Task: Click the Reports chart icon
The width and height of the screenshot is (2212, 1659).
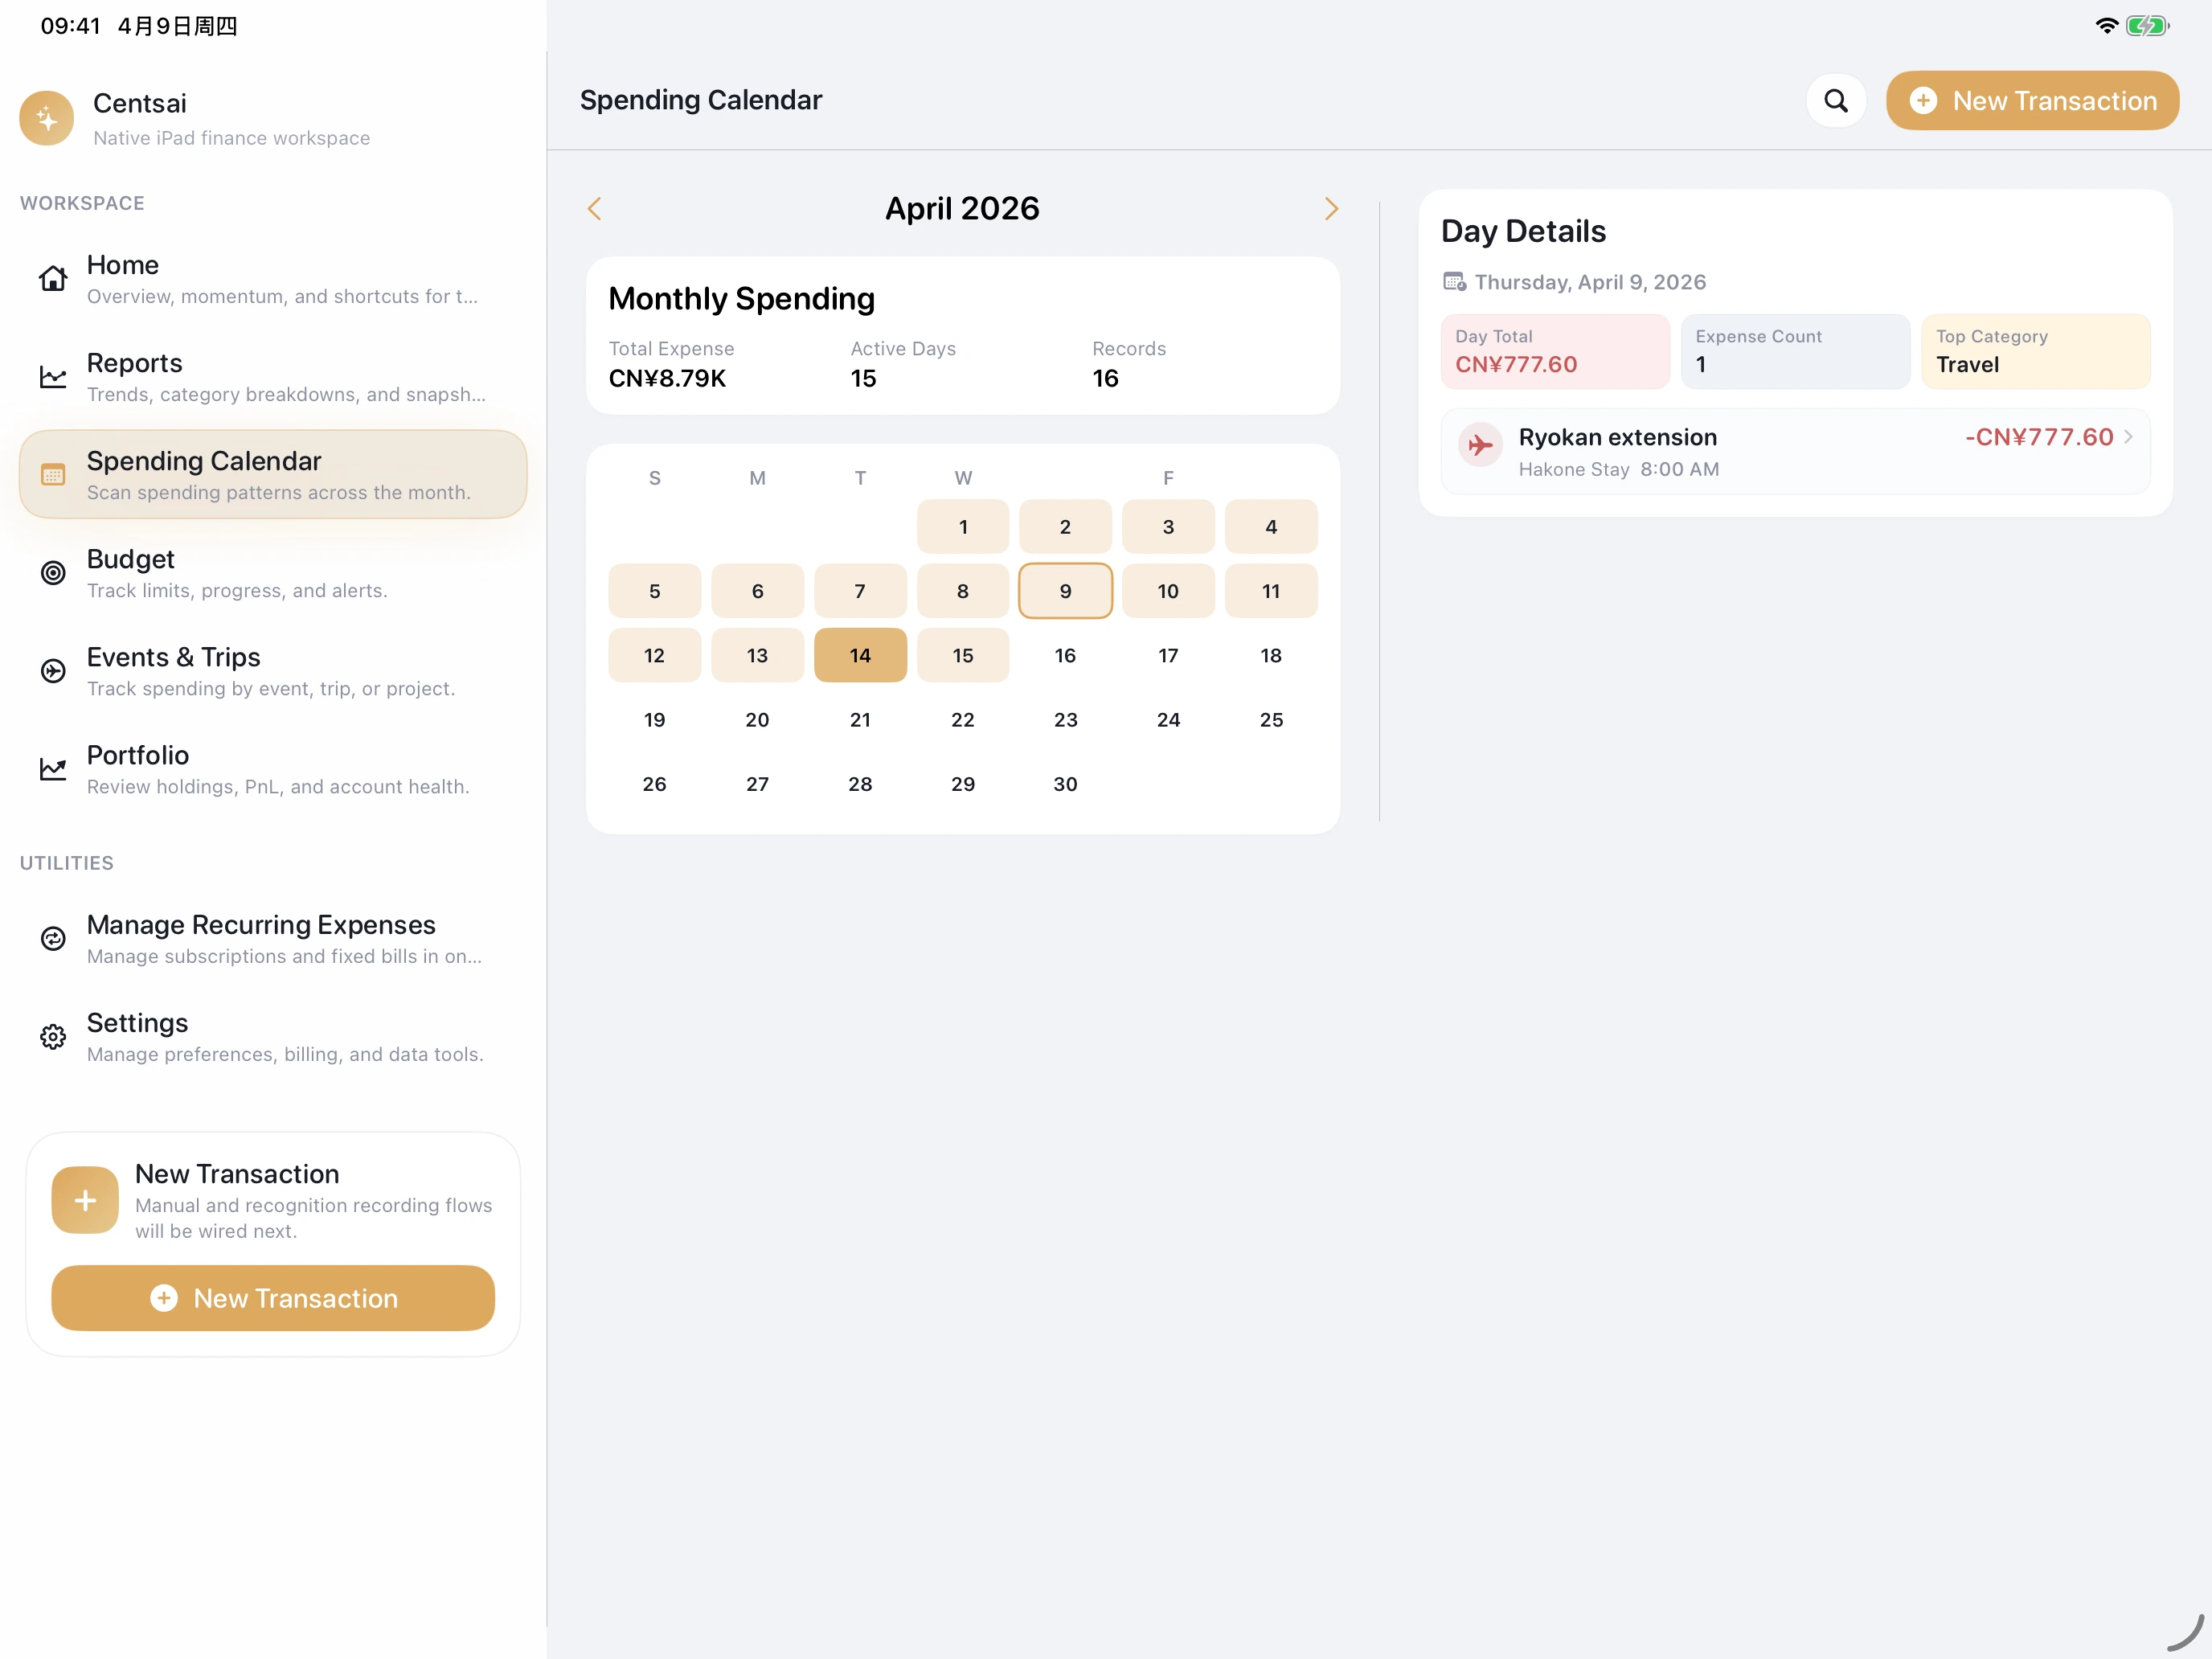Action: click(x=53, y=376)
